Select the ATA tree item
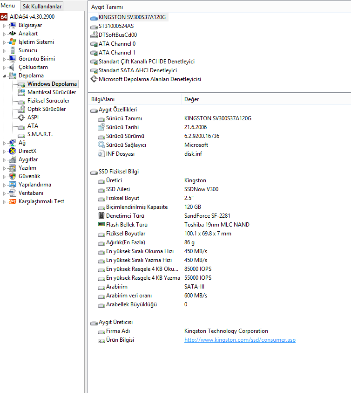Screen dimensions: 351x393 (x=33, y=126)
